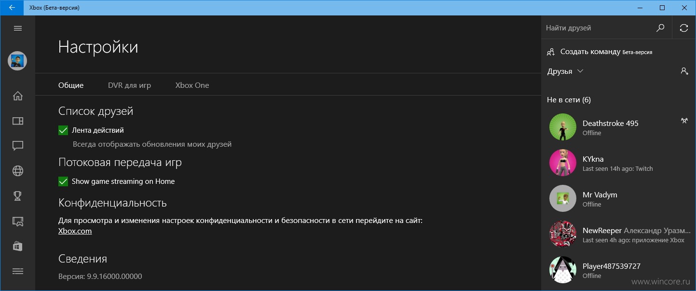Click the create party people icon
Viewport: 696px width, 291px height.
tap(551, 52)
